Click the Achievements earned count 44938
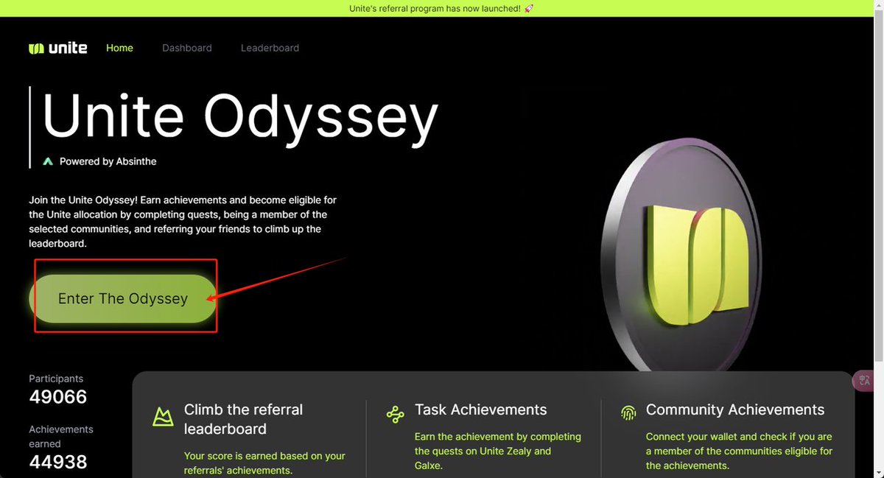This screenshot has width=884, height=478. (x=58, y=462)
